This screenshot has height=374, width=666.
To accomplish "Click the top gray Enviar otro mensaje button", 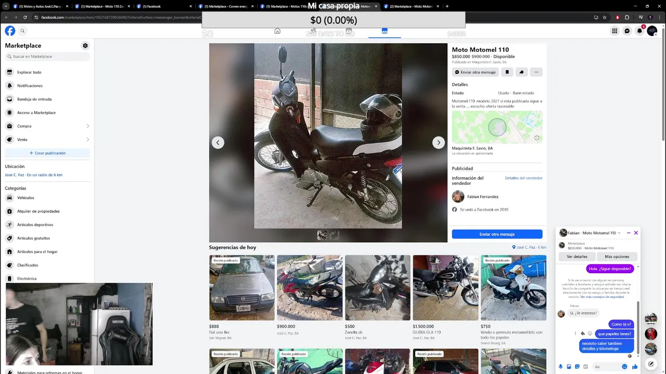I will pyautogui.click(x=475, y=72).
